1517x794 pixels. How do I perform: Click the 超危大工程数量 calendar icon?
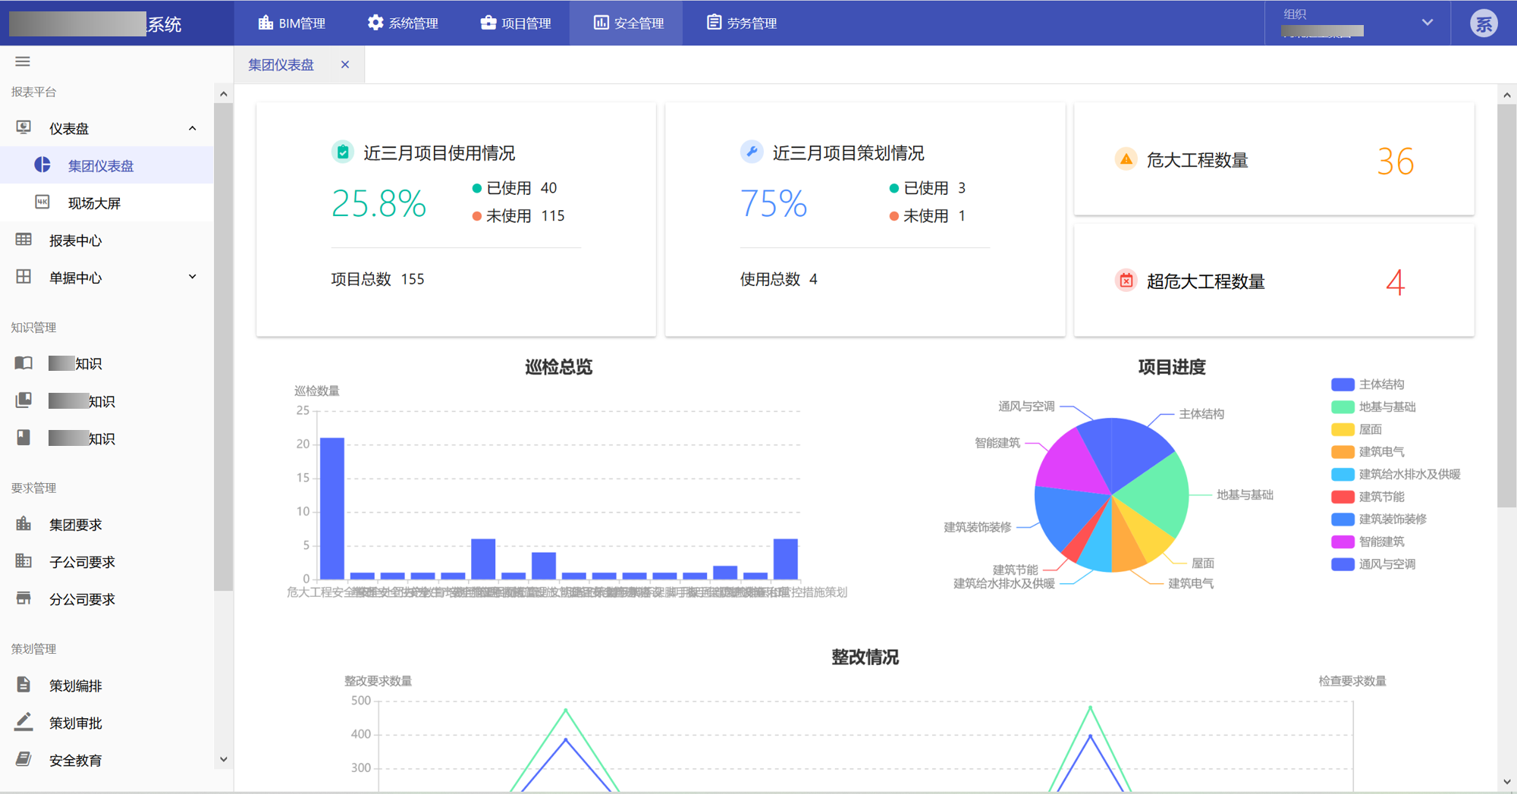pyautogui.click(x=1126, y=281)
